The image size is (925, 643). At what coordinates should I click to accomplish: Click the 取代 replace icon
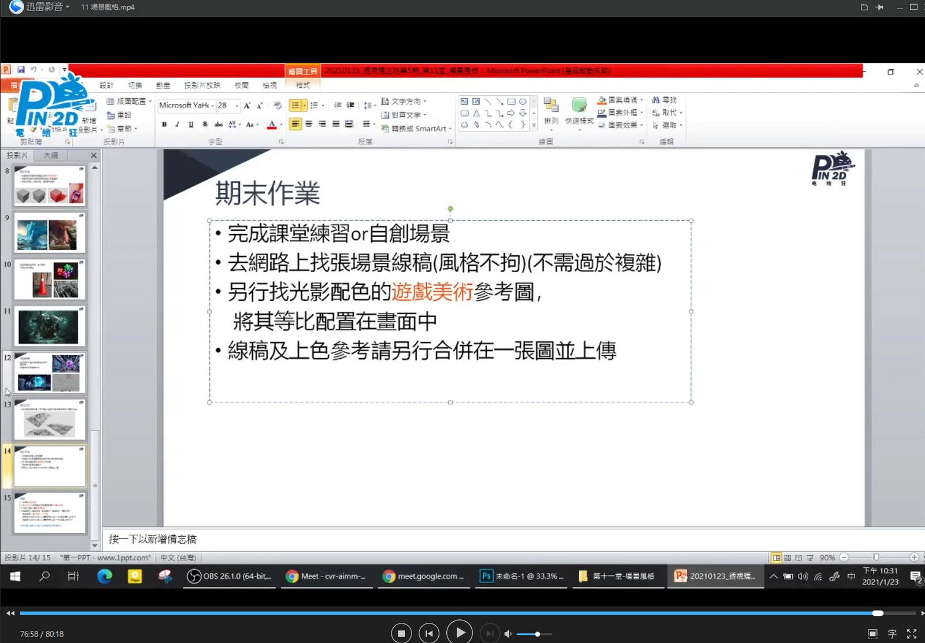[665, 113]
